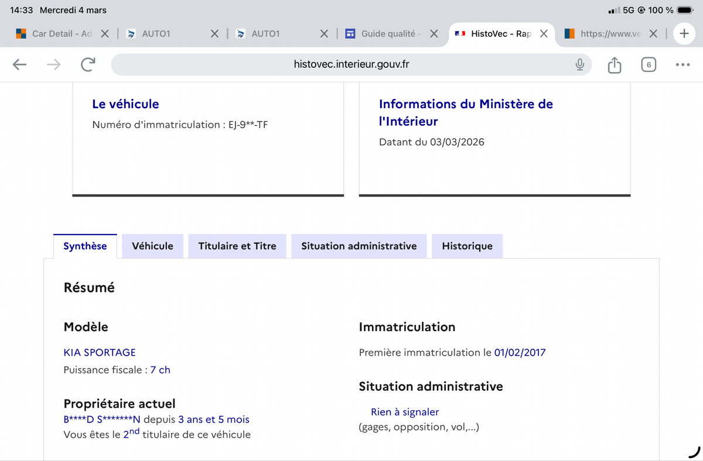
Task: Open the Situation administrative tab
Action: 359,246
